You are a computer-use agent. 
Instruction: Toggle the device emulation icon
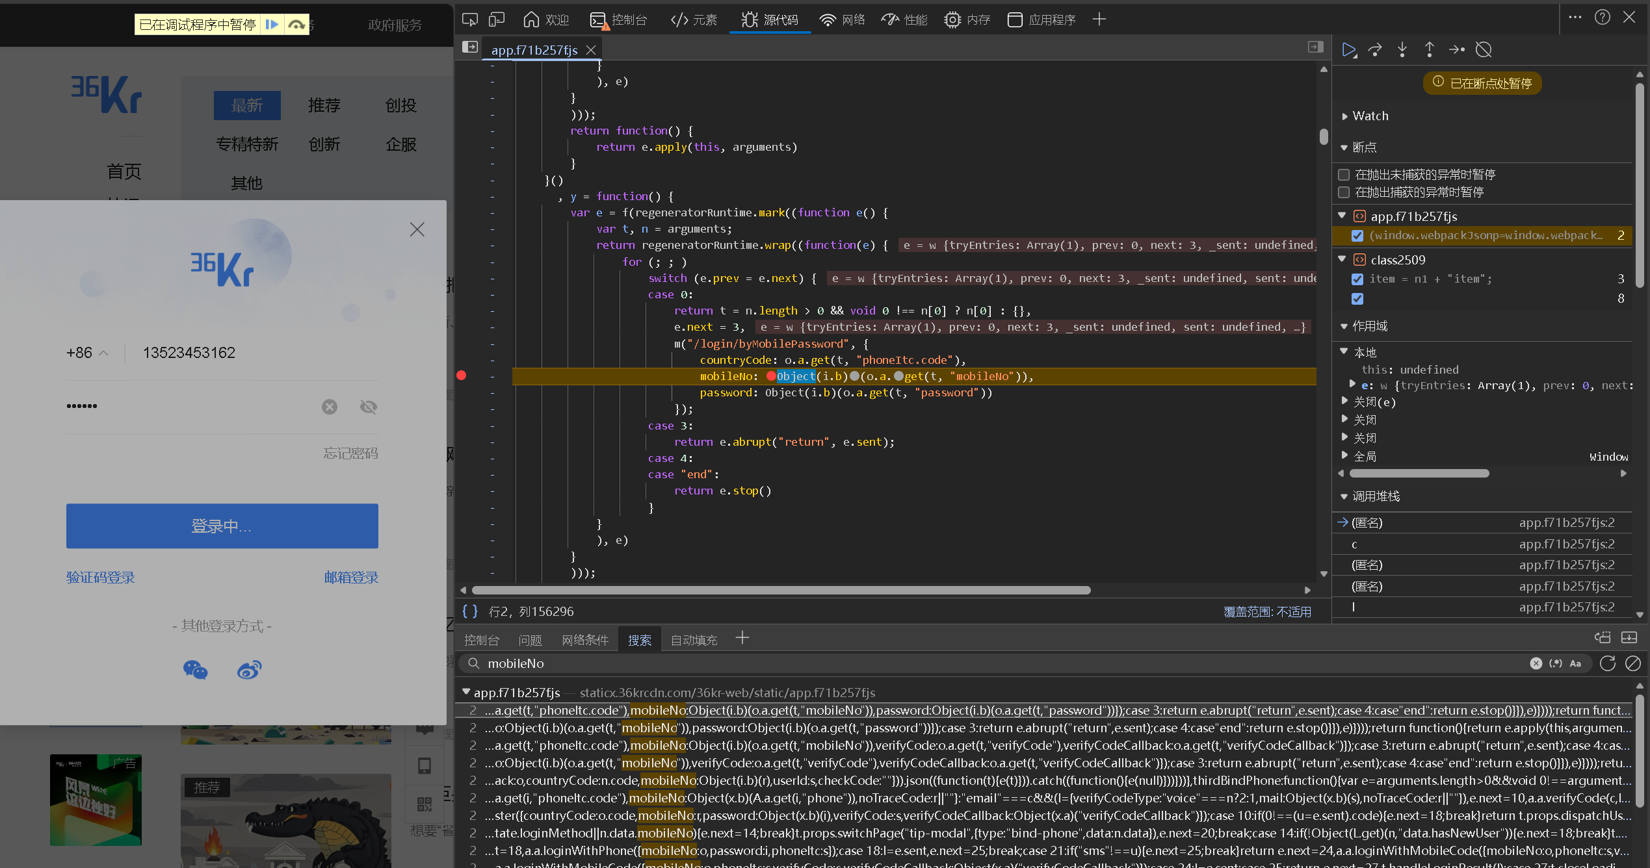[497, 19]
